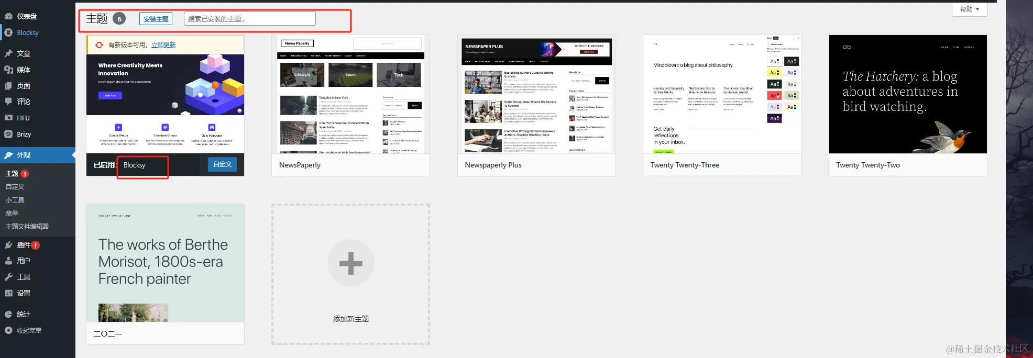
Task: Open 评论 comments icon
Action: pos(8,102)
